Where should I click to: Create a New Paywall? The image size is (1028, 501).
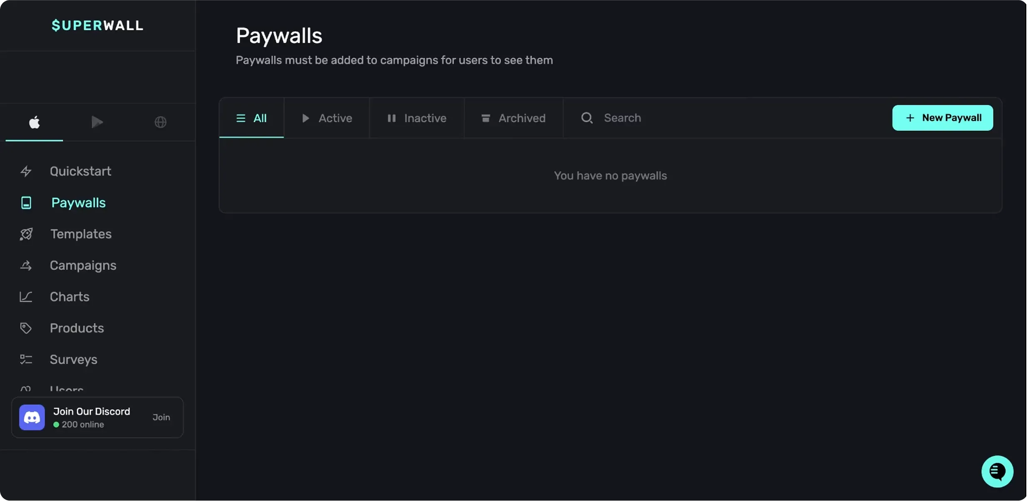tap(942, 118)
